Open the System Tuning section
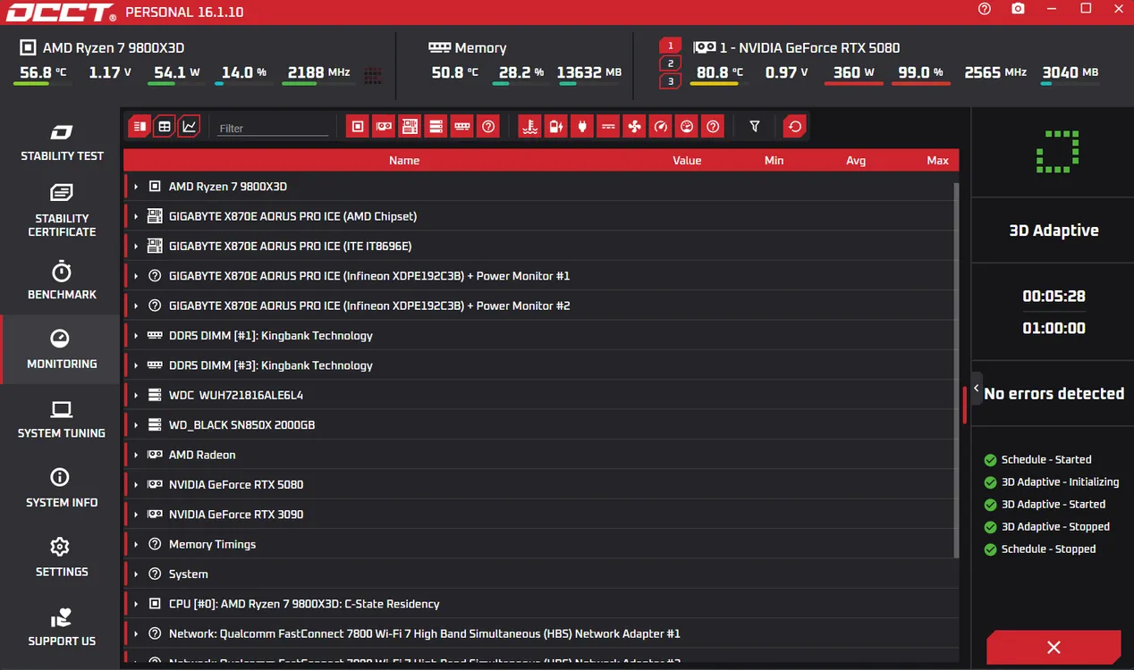This screenshot has width=1134, height=670. [x=62, y=419]
